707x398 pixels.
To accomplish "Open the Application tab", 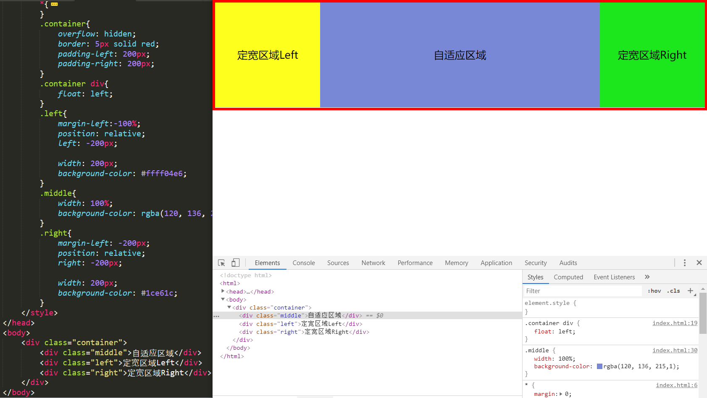I will 497,263.
